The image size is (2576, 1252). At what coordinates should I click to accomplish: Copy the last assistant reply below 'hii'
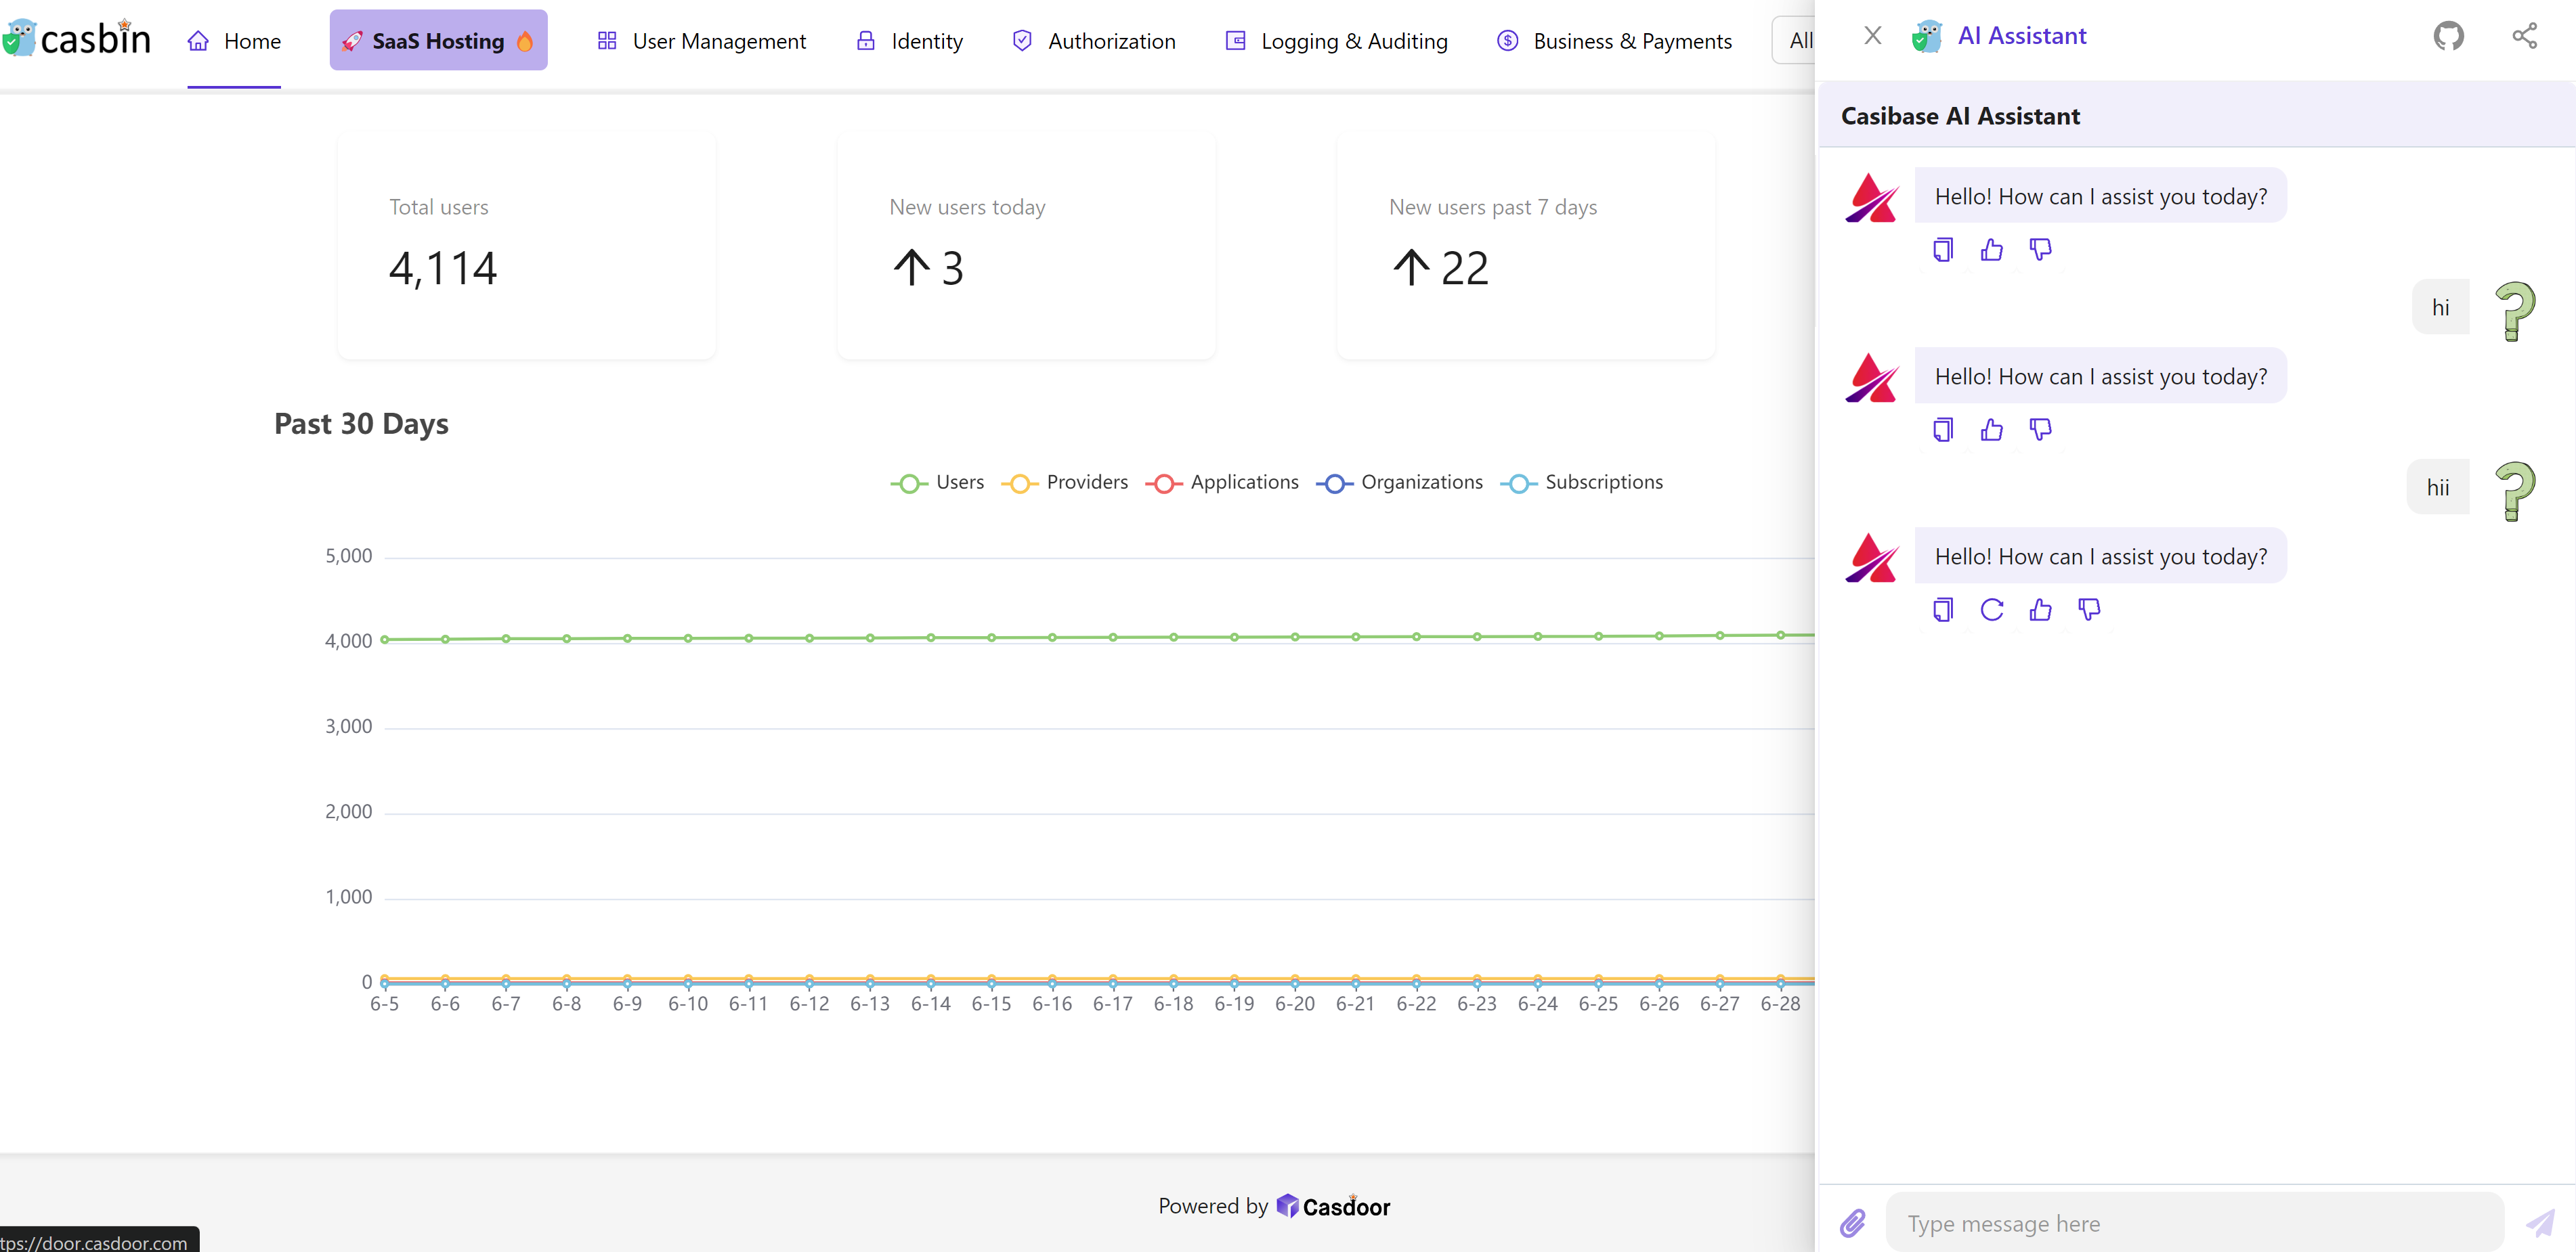(1943, 608)
